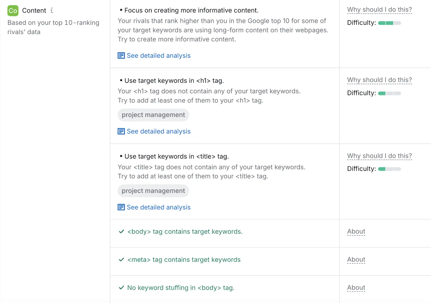Click the info icon beside Content heading
Screen dimensions: 431x303
(x=52, y=10)
